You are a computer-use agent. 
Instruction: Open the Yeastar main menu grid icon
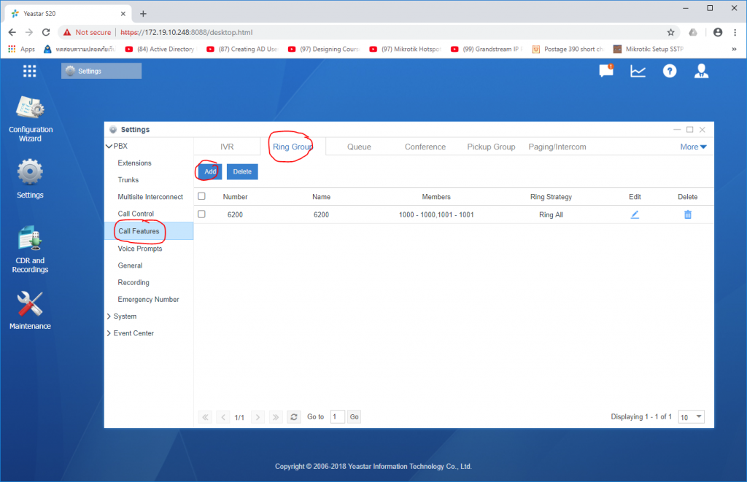point(29,71)
